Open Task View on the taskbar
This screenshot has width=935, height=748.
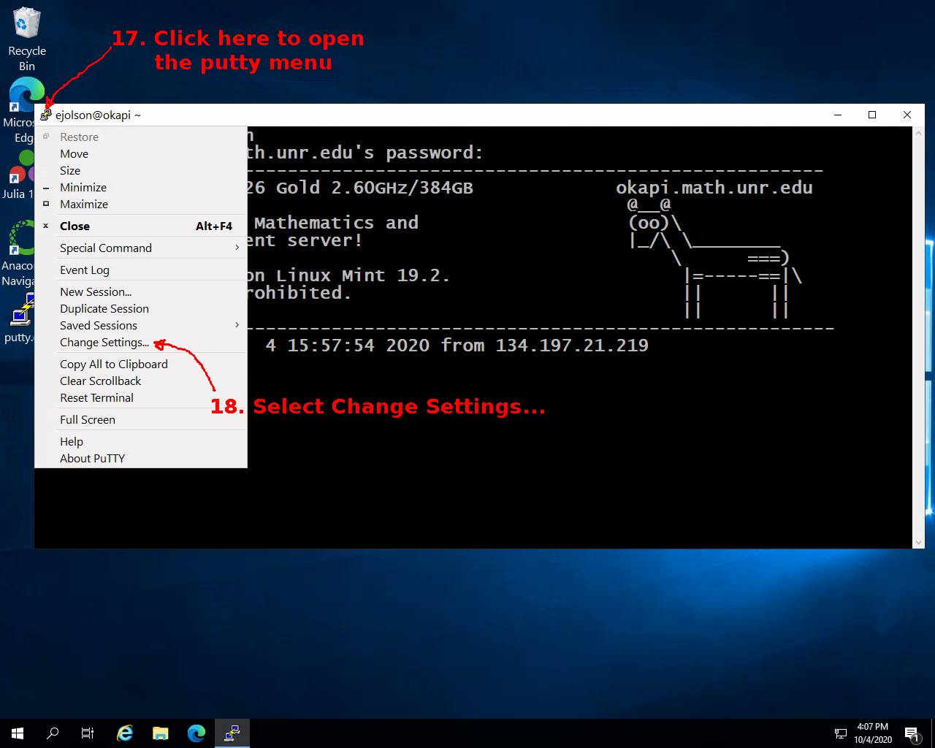pos(88,733)
